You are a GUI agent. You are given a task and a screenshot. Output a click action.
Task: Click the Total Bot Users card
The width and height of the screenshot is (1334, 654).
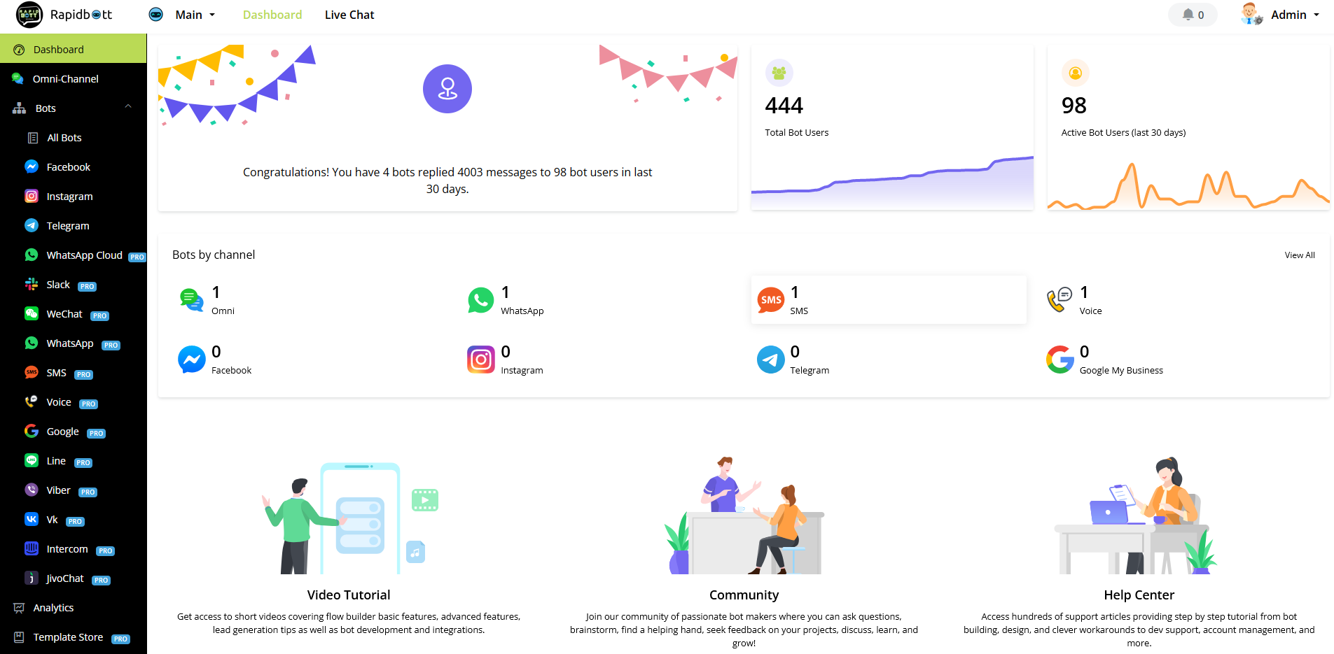(x=892, y=127)
